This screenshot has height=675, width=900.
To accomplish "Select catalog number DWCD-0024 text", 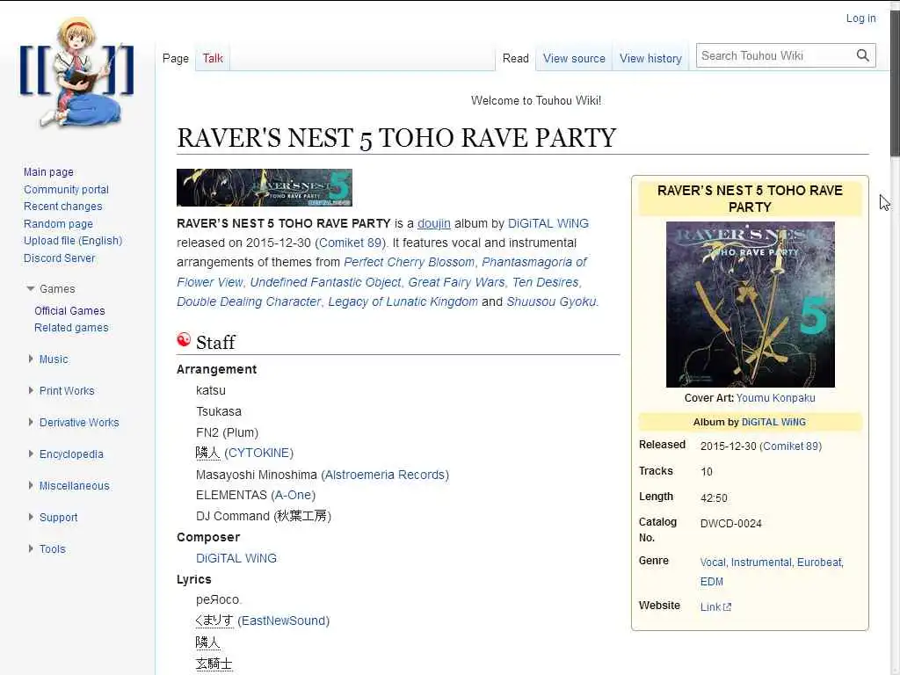I will coord(731,524).
